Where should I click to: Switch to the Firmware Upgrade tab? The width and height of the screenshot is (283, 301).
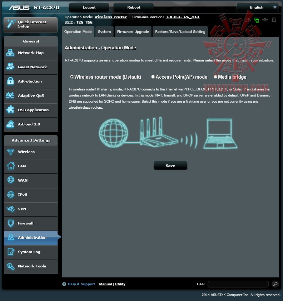[x=133, y=32]
